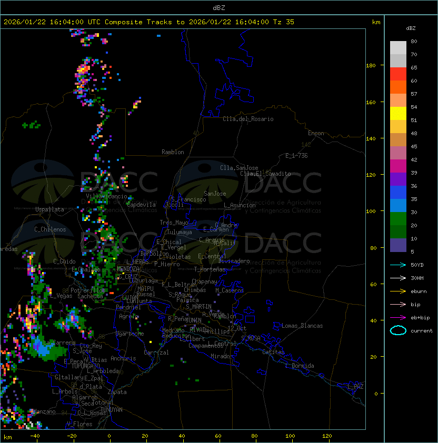Viewport: 438px width, 443px height.
Task: Click the 'Perdriel' map label
Action: click(x=128, y=307)
